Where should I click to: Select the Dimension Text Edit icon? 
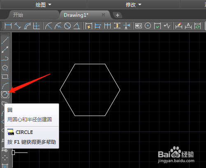tap(188, 26)
